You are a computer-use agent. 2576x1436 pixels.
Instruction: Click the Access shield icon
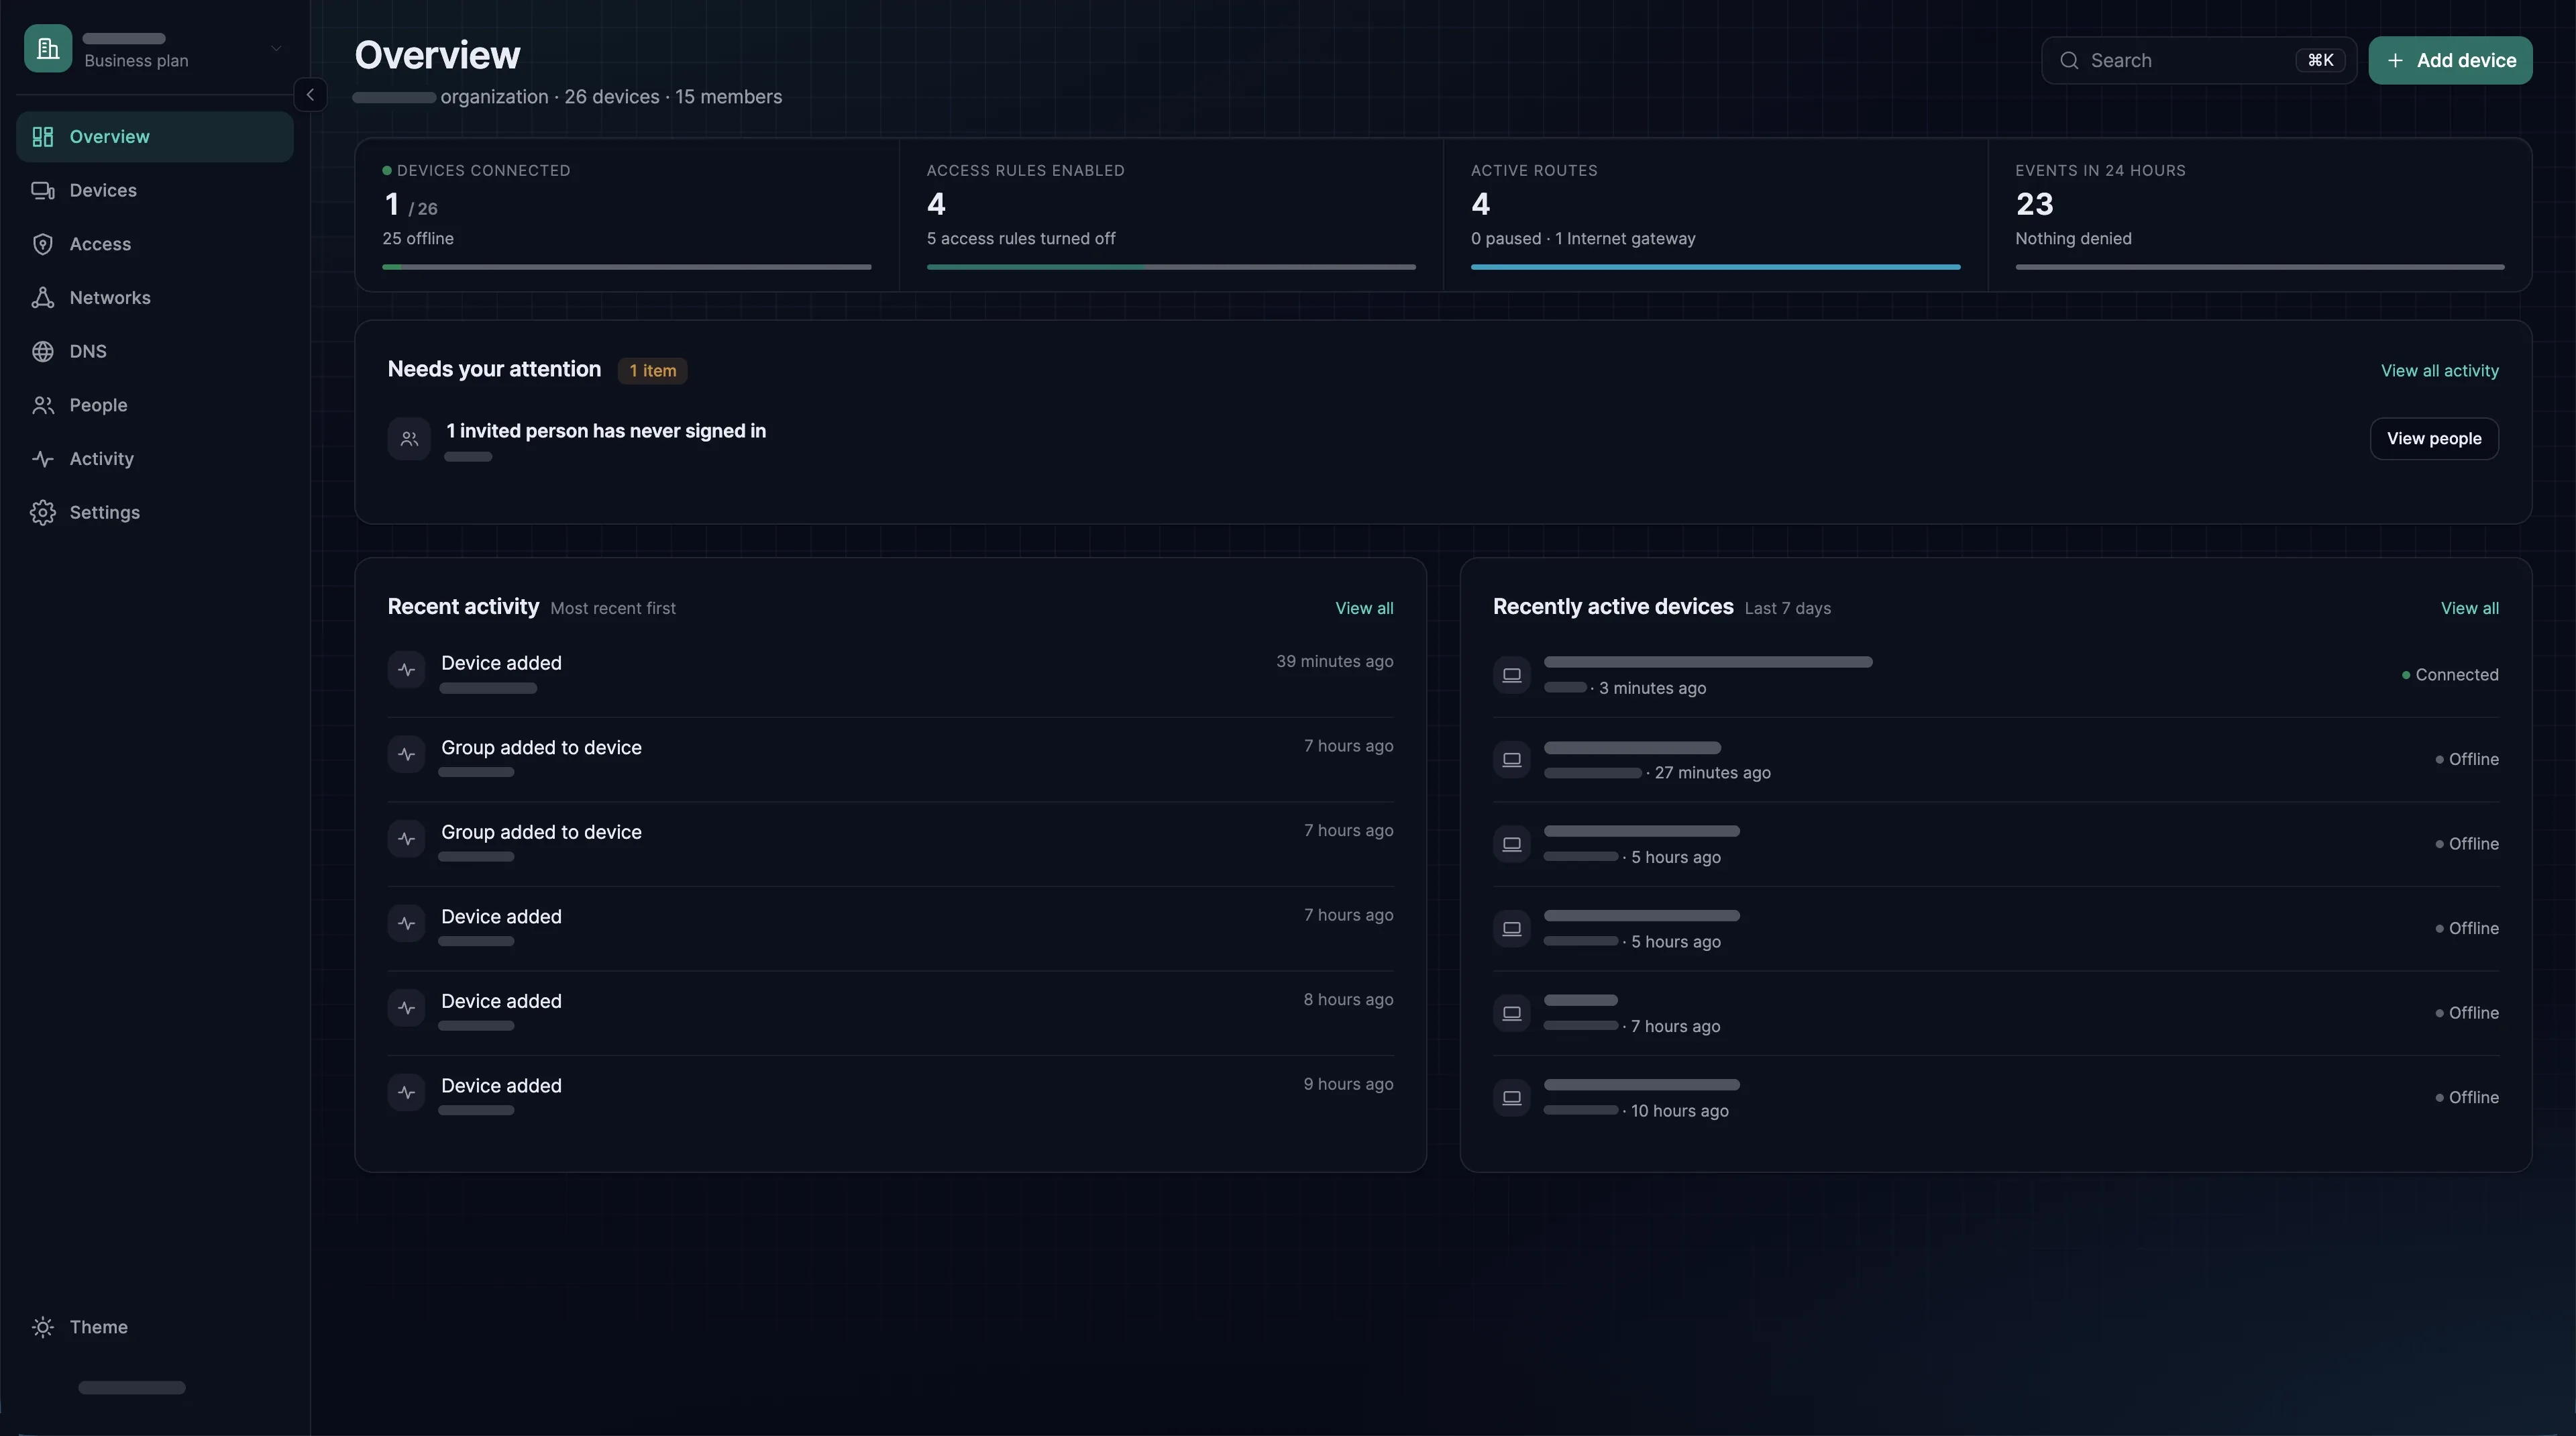point(42,244)
